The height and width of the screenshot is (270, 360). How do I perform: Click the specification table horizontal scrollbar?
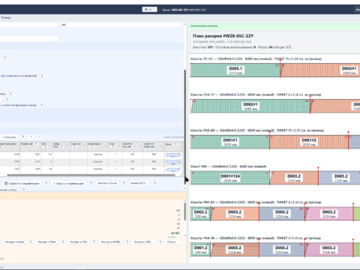91,175
